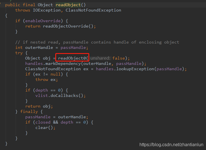Click the 'try' keyword
Image resolution: width=206 pixels, height=150 pixels.
tap(19, 53)
